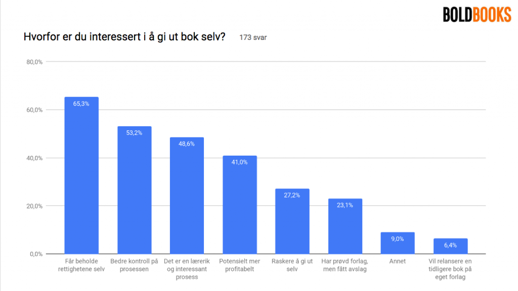
Task: Click the 80,0% y-axis label
Action: click(34, 62)
